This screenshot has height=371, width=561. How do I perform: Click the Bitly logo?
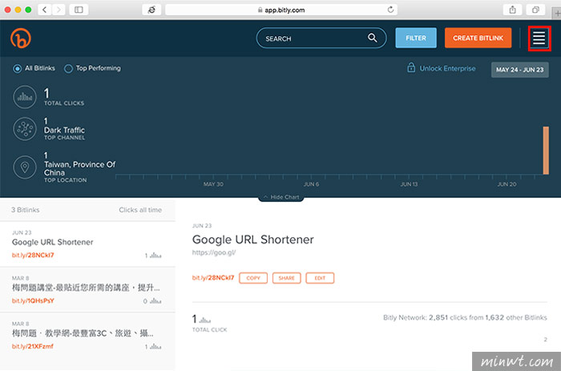point(21,38)
